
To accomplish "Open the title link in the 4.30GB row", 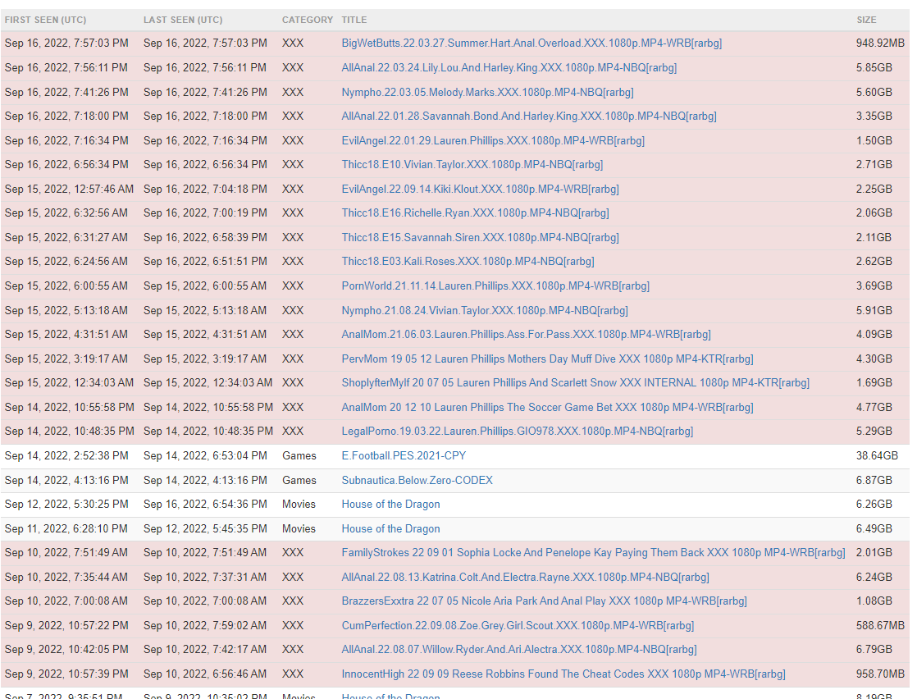I will pos(547,359).
